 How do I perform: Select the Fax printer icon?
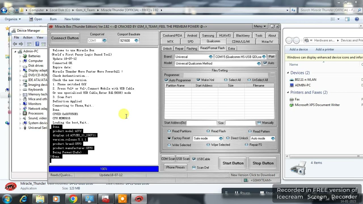click(x=292, y=99)
